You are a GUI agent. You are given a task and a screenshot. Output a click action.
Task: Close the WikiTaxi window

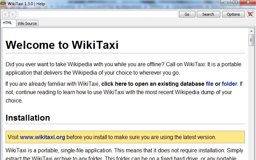coord(248,2)
